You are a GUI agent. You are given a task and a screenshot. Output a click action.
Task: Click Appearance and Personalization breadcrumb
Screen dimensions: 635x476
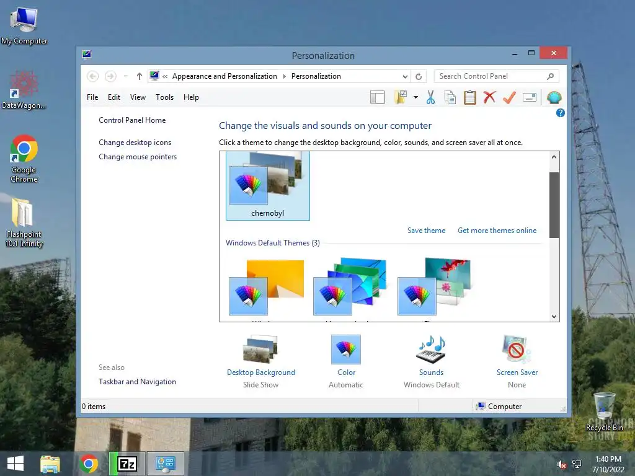point(224,76)
